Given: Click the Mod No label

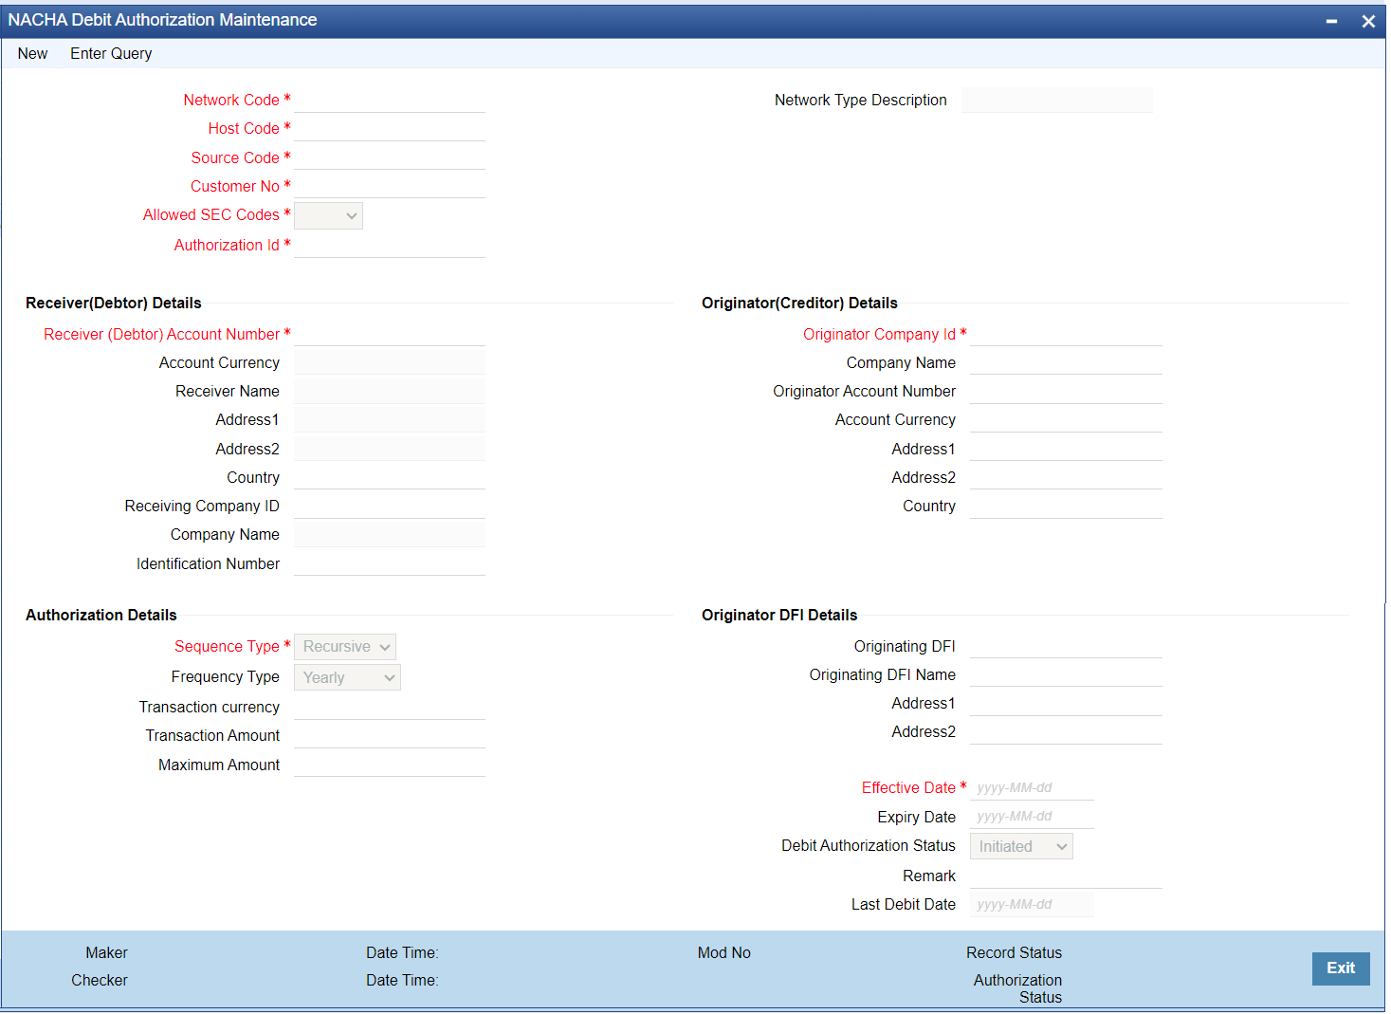Looking at the screenshot, I should point(724,953).
